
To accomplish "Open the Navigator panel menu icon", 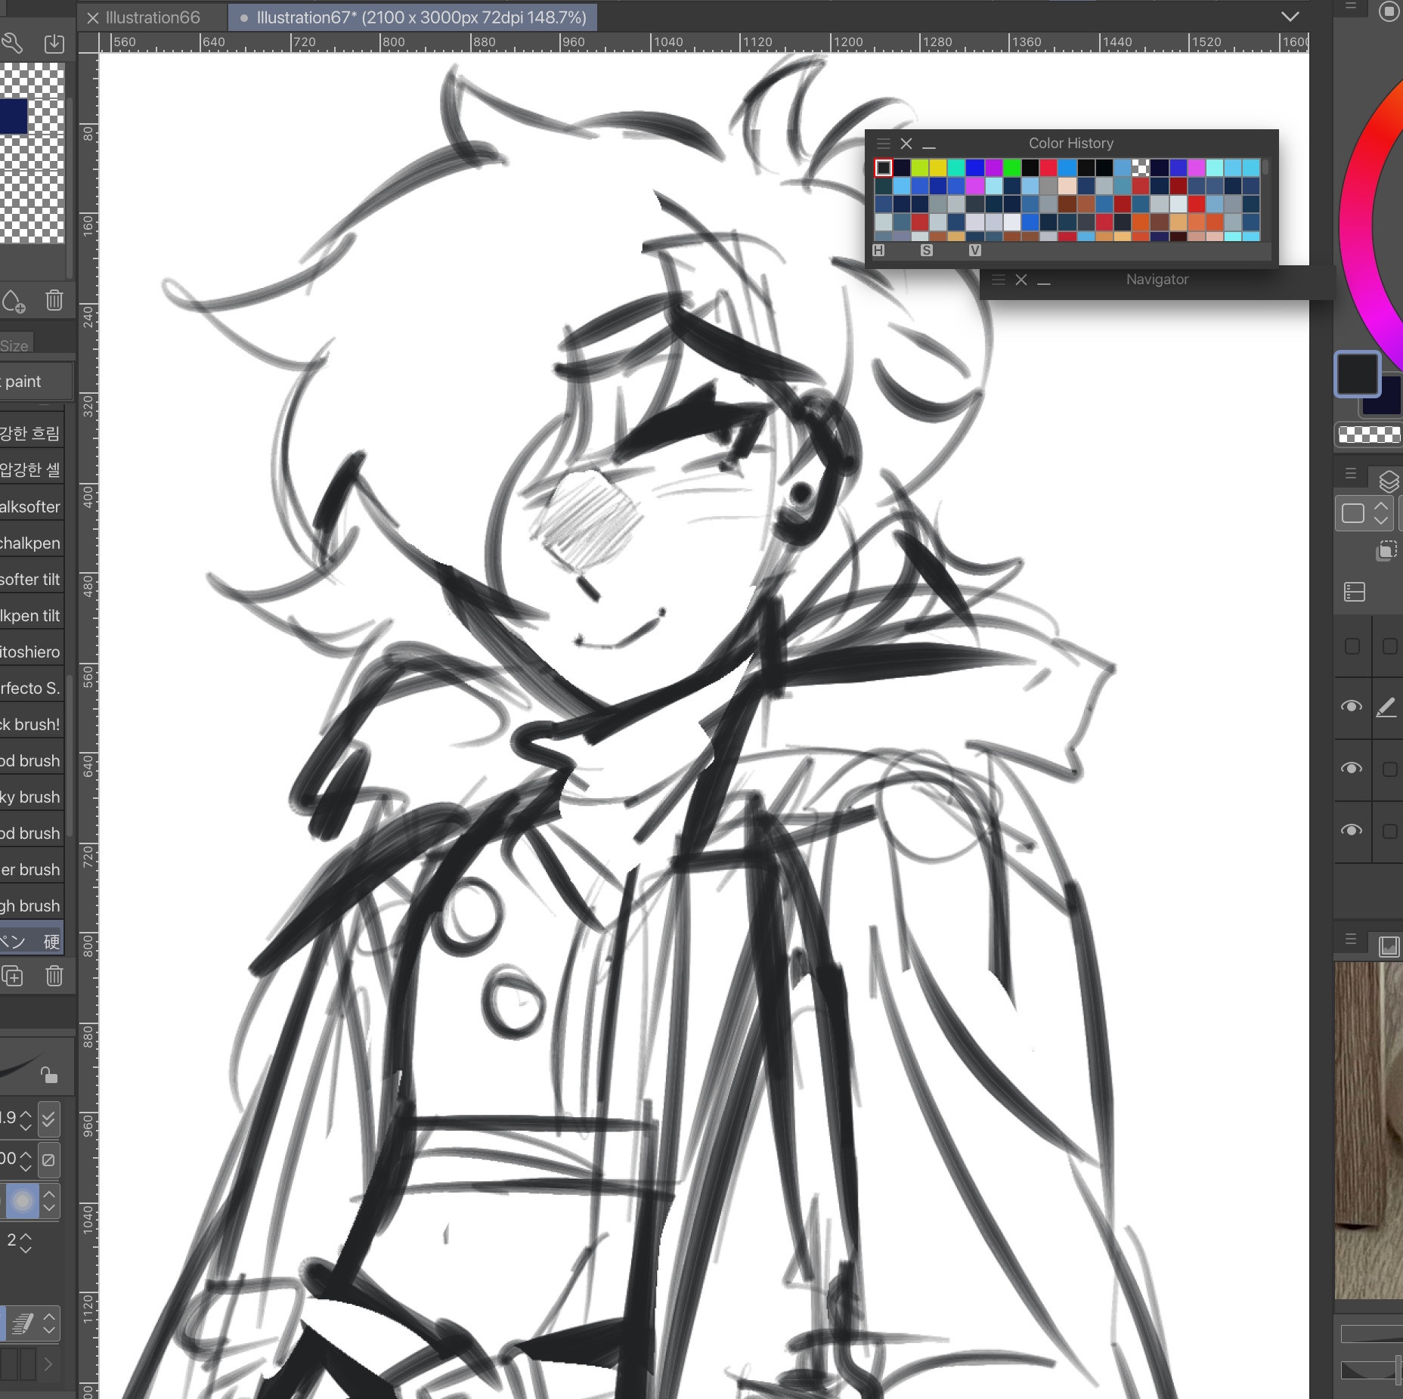I will [x=998, y=280].
